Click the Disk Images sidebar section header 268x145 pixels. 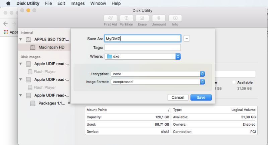point(30,57)
